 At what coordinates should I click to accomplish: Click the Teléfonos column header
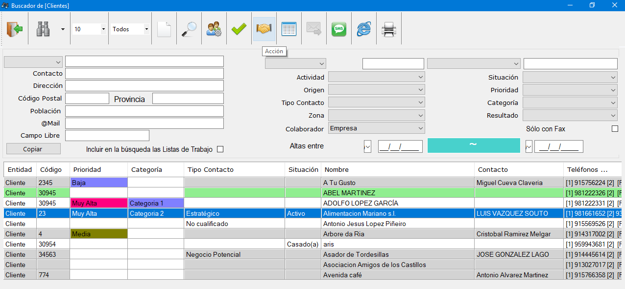593,169
